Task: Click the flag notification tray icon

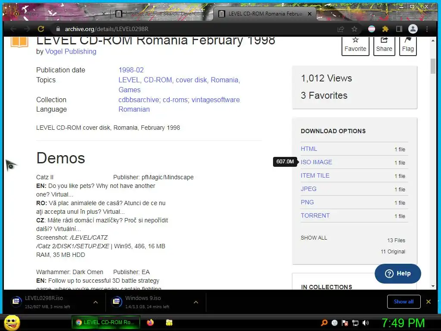Action: coord(345,323)
